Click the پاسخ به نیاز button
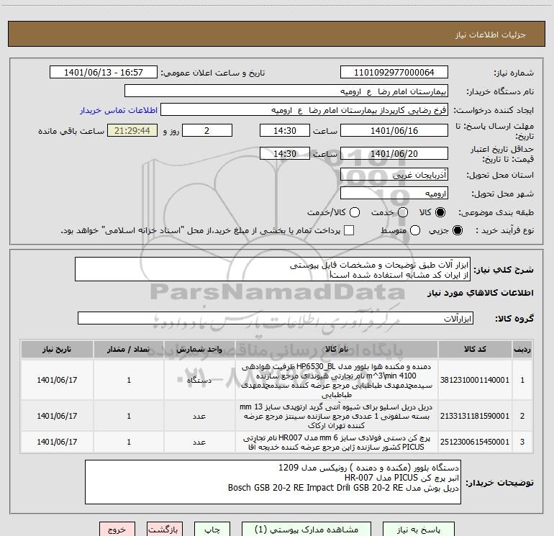The height and width of the screenshot is (536, 554). coord(419,530)
